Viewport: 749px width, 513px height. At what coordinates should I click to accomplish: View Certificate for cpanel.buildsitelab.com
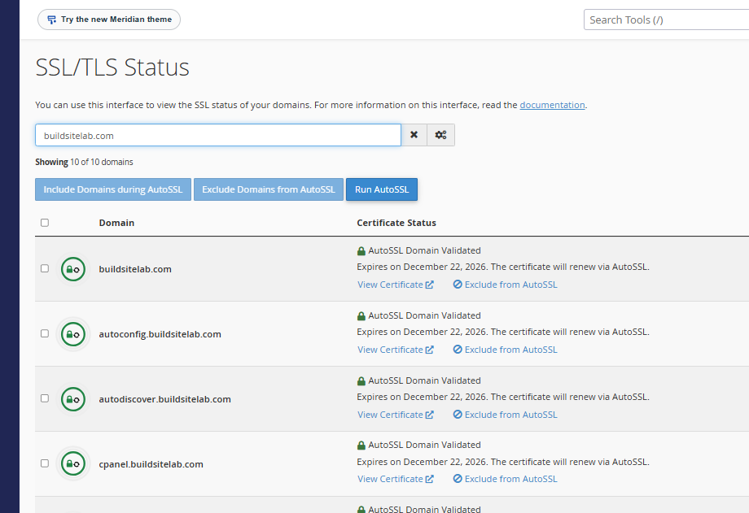click(x=396, y=479)
